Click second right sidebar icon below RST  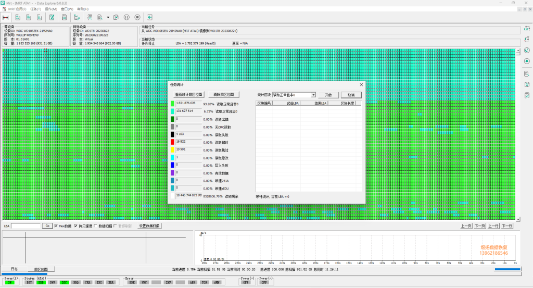(527, 40)
